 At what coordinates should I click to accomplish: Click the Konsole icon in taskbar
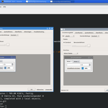click(x=3, y=2)
